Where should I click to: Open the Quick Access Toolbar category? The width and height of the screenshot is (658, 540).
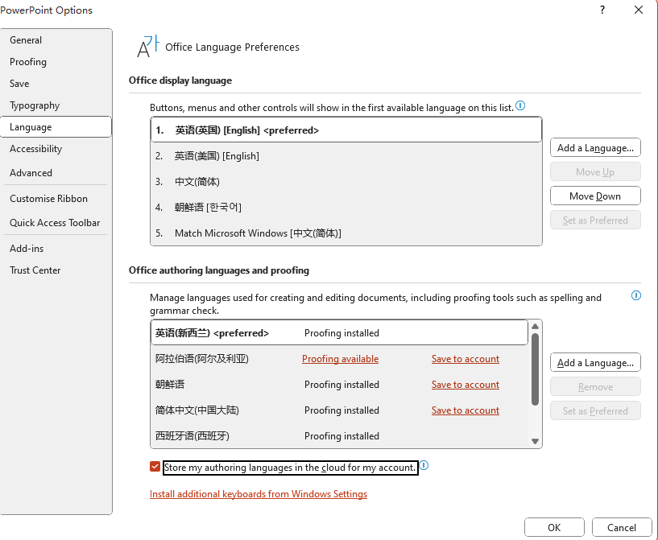click(56, 223)
